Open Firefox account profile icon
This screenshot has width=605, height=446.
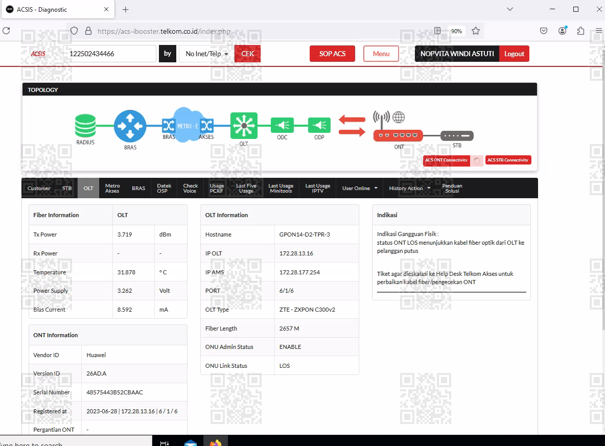(563, 31)
